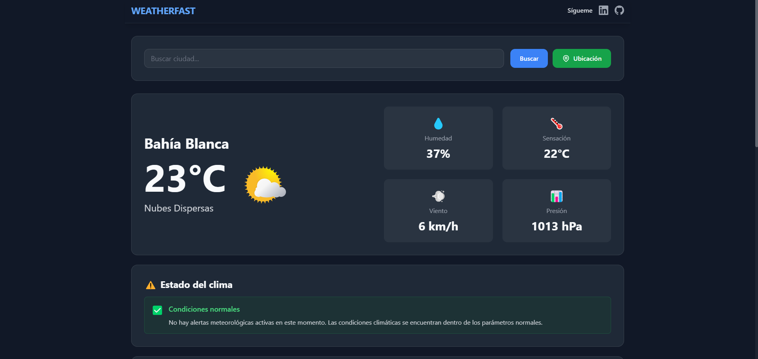This screenshot has height=359, width=758.
Task: Click the 37% humidity value
Action: click(438, 154)
